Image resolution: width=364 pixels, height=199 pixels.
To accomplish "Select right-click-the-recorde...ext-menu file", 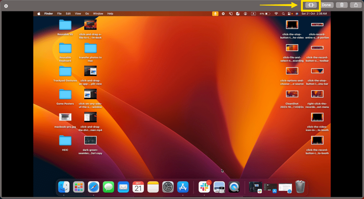I will pos(317,99).
